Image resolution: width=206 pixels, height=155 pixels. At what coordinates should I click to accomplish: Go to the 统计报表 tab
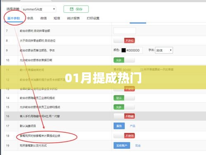tap(73, 18)
